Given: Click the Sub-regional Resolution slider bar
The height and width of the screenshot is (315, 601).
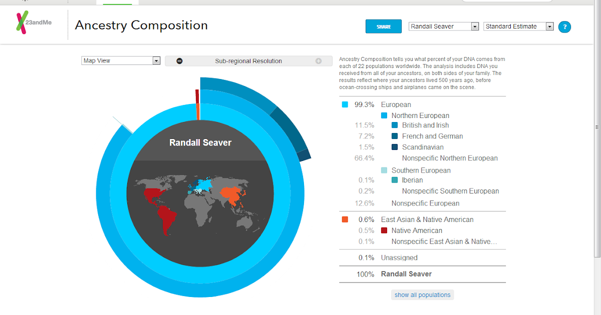Looking at the screenshot, I should (249, 60).
